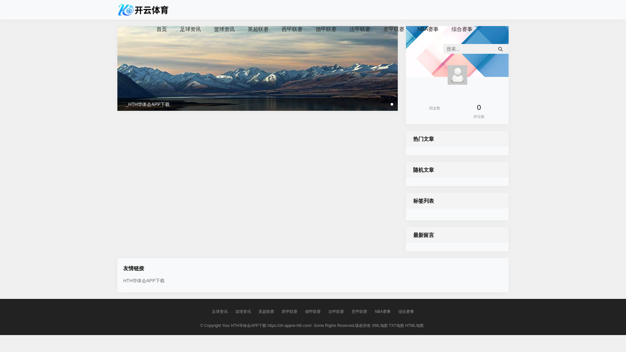Click the 最新留言 heading
Screen dimensions: 626x352
[x=424, y=235]
